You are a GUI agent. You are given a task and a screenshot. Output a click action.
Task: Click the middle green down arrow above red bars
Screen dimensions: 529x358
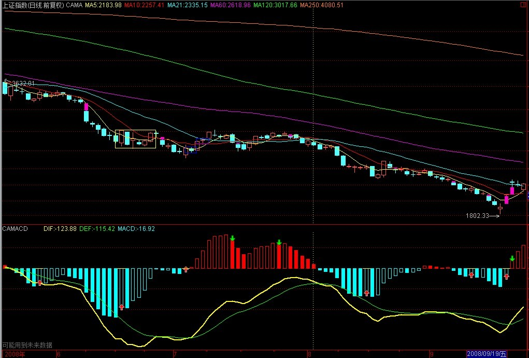tap(279, 242)
